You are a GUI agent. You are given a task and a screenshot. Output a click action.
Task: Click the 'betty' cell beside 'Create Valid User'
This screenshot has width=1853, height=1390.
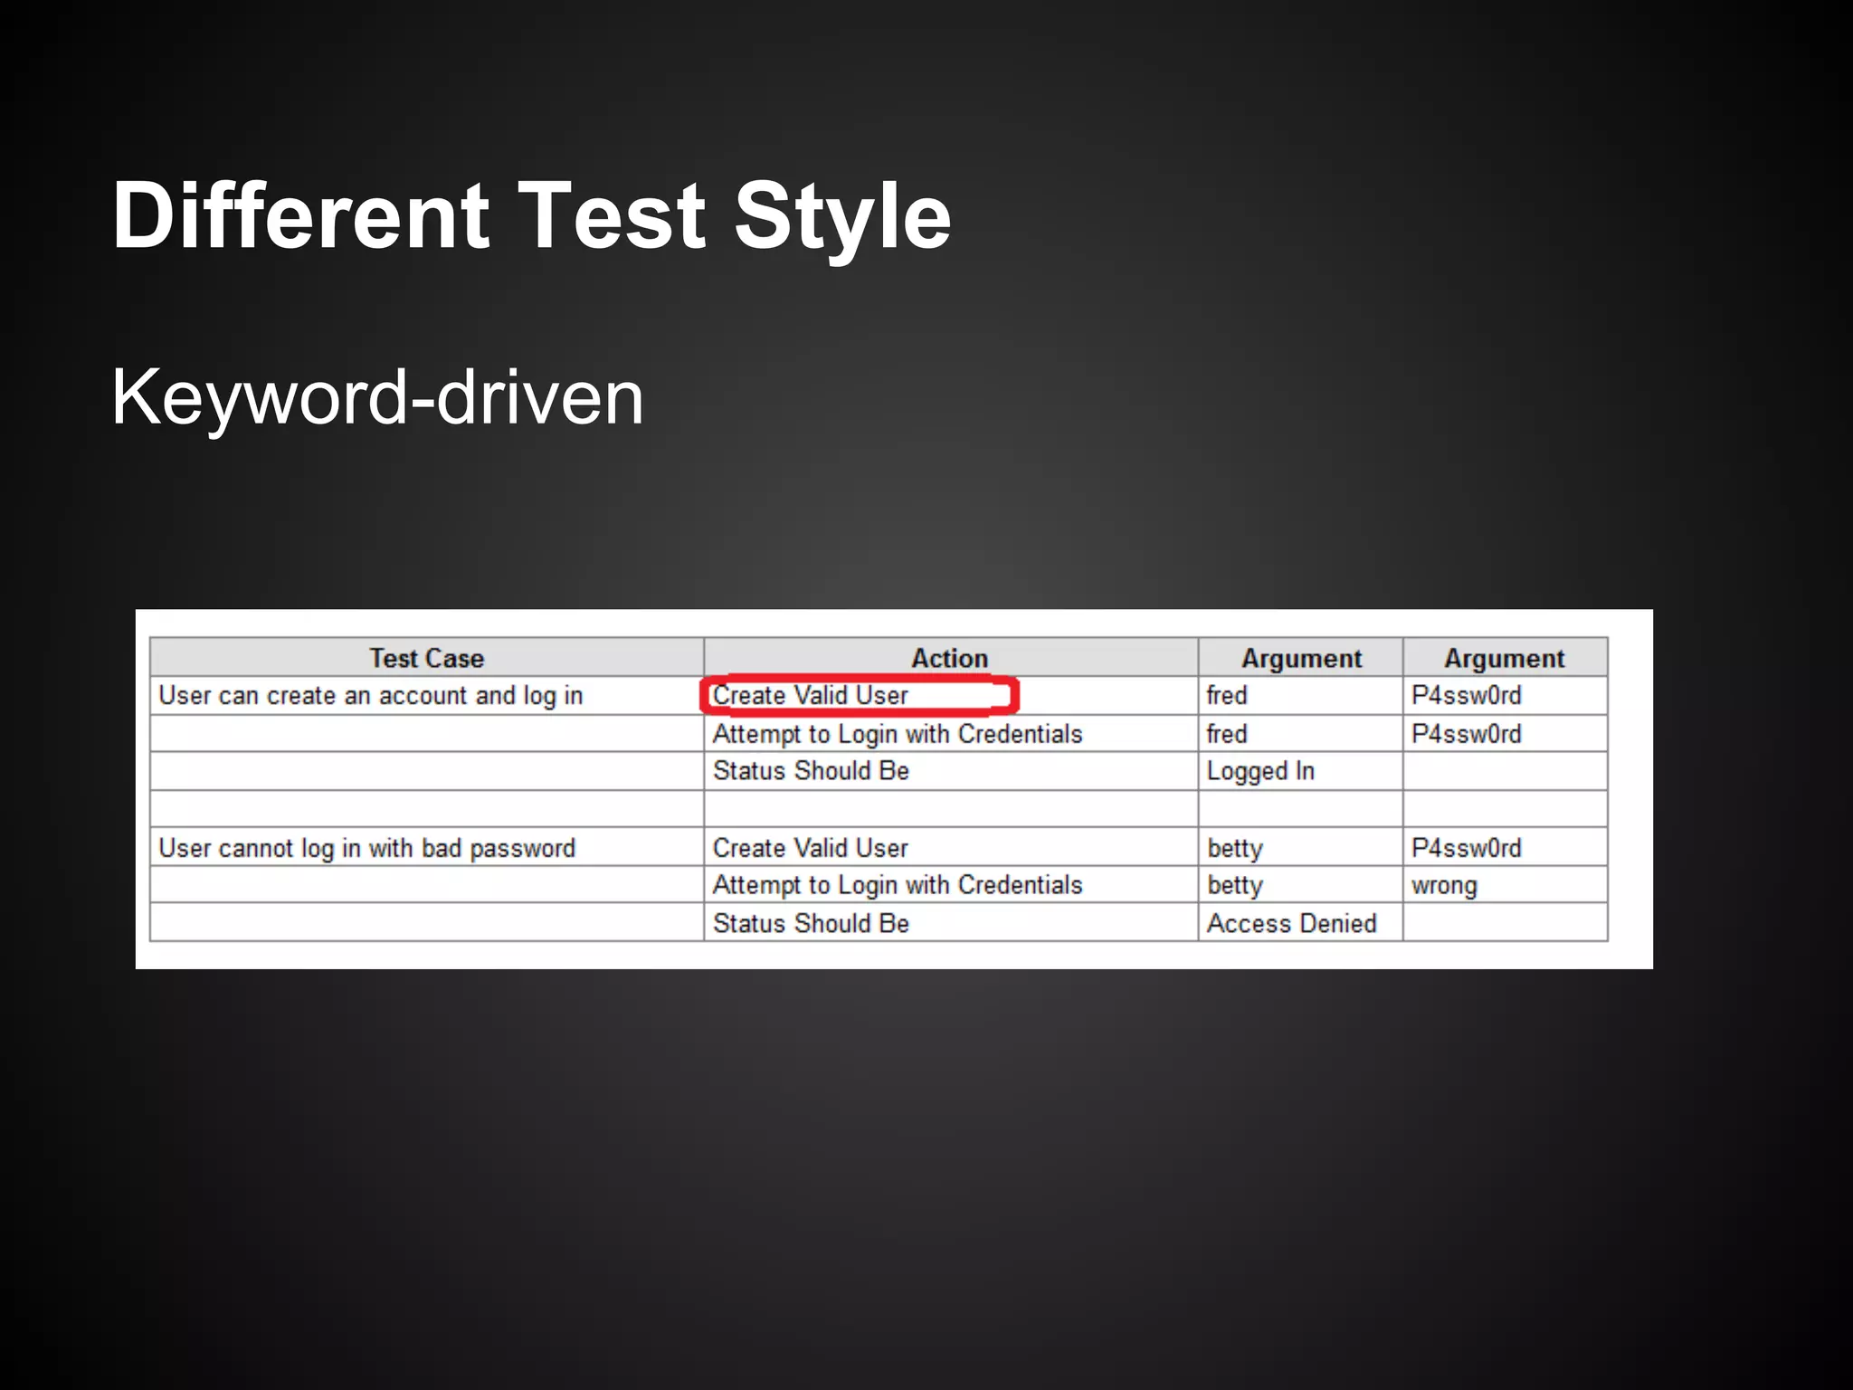(1234, 848)
